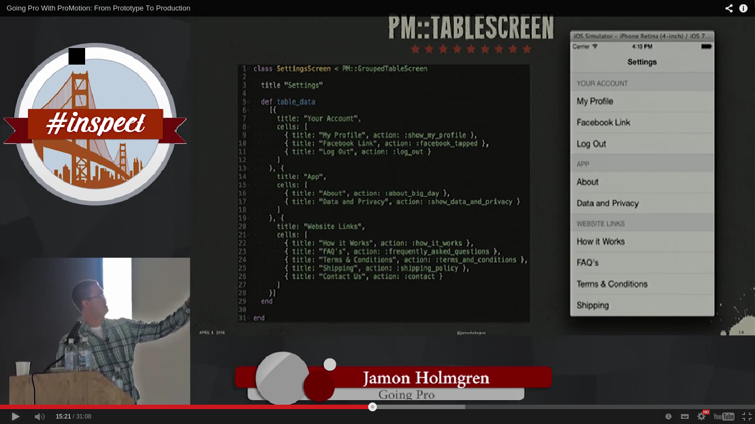Select the 'FAQ's' row
Screen dimensions: 755x424
pos(588,262)
